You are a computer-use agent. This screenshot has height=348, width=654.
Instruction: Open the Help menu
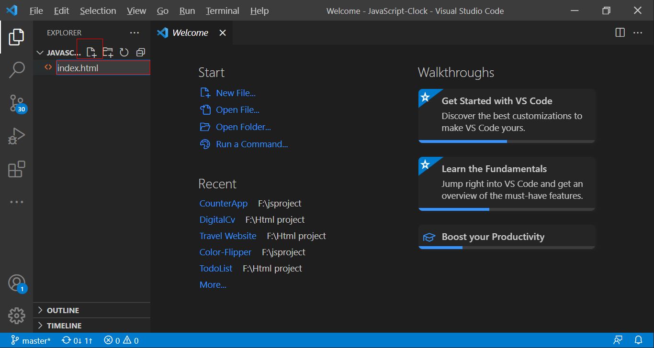tap(259, 11)
